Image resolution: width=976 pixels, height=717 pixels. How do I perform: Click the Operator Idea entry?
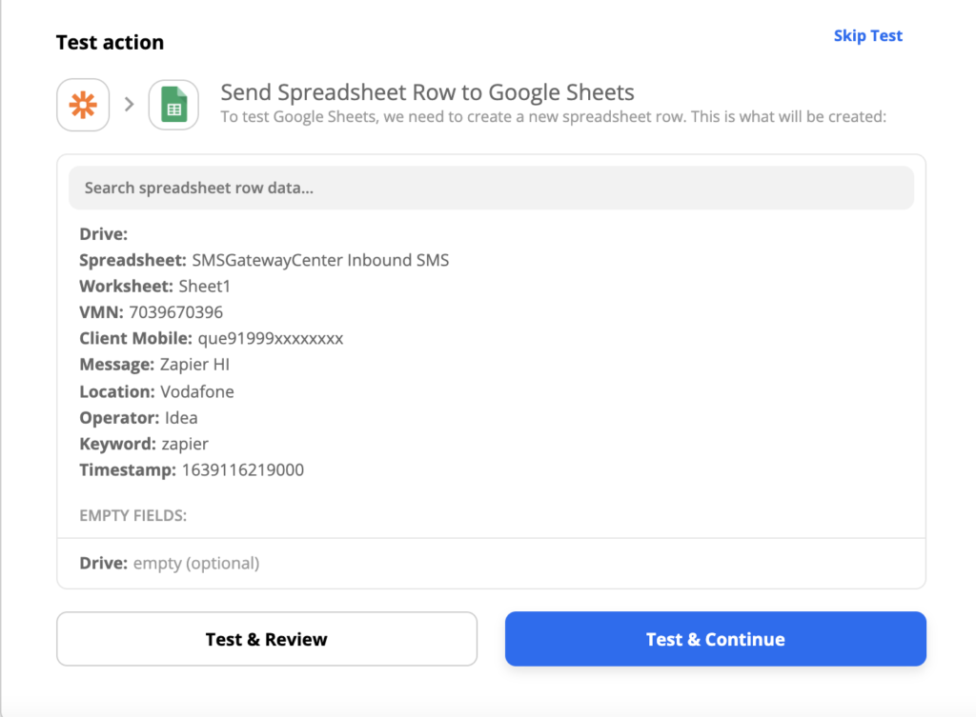coord(138,417)
